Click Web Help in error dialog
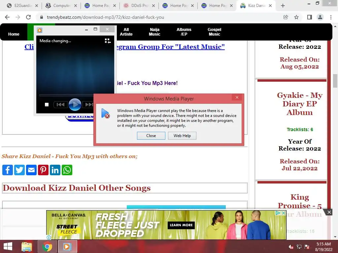The image size is (338, 253). (182, 136)
